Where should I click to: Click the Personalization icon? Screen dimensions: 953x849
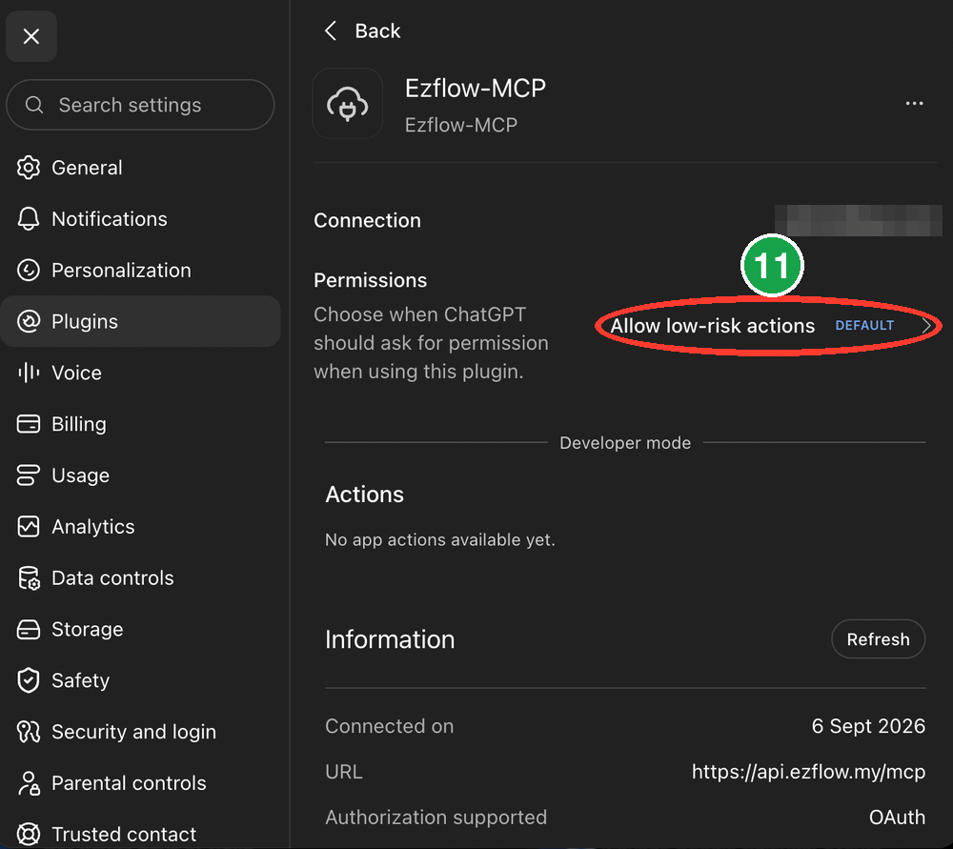pyautogui.click(x=29, y=270)
